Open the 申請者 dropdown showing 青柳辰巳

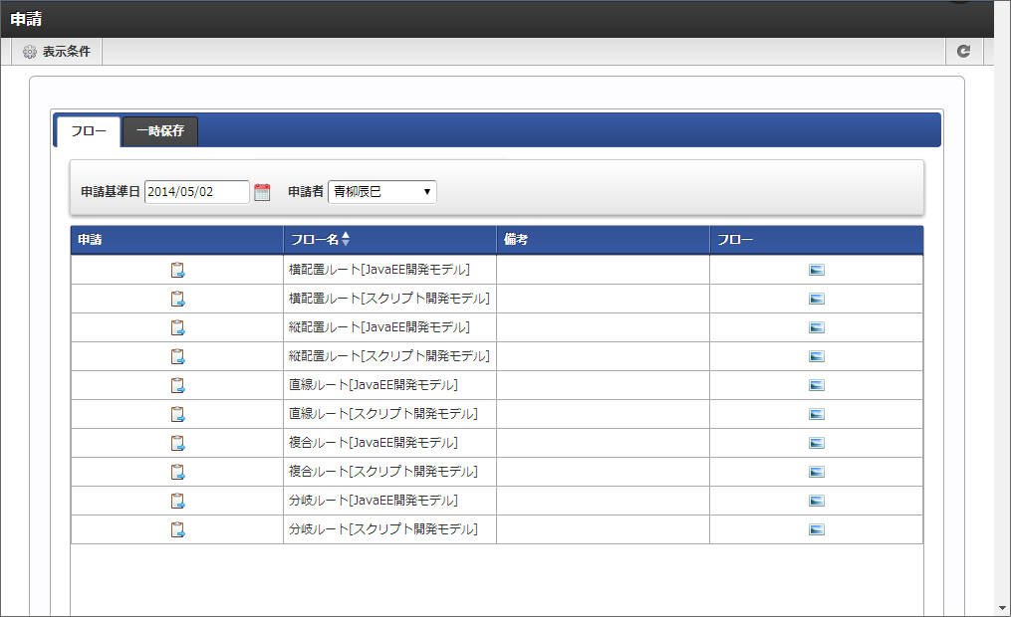[x=382, y=192]
